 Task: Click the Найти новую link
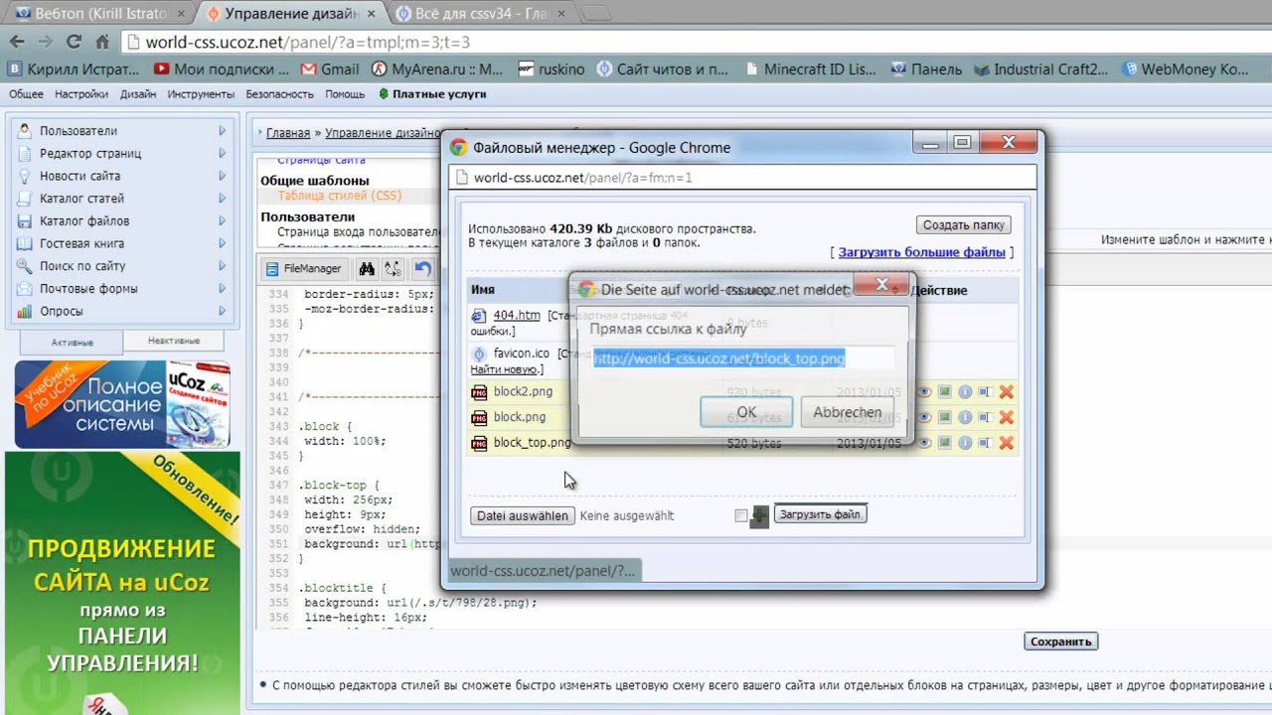pyautogui.click(x=505, y=369)
